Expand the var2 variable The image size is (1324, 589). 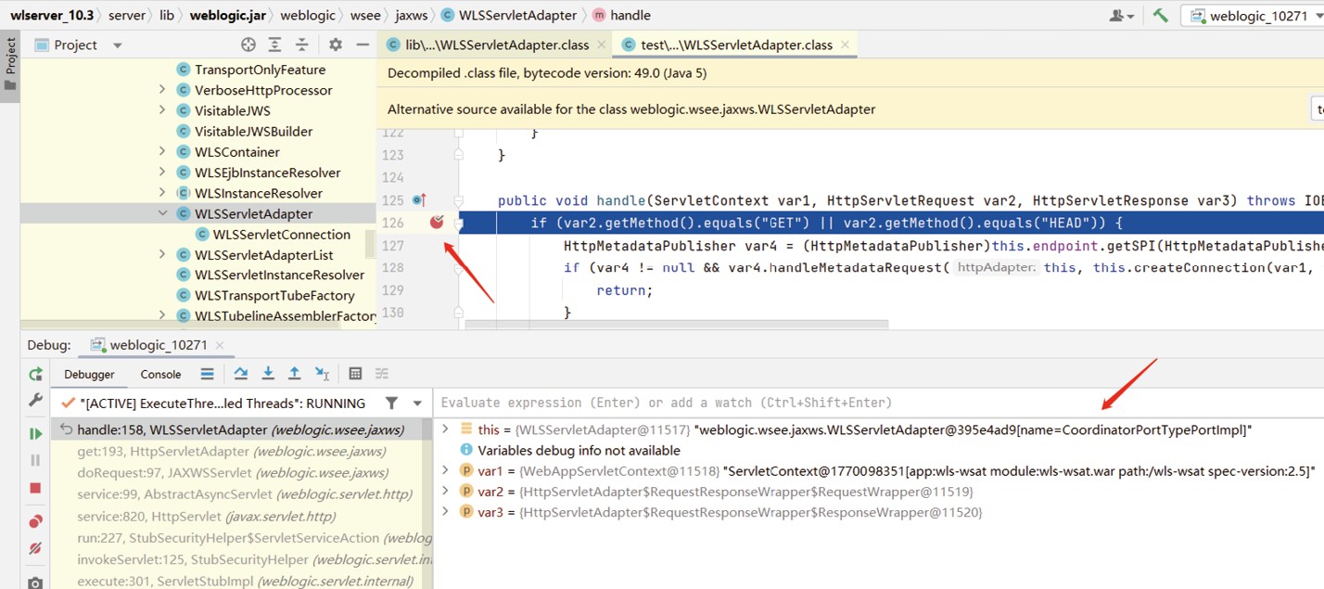coord(445,491)
